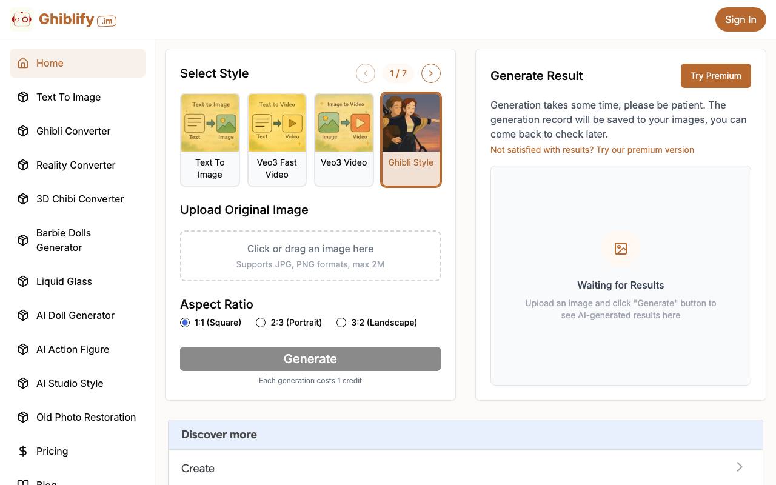This screenshot has width=776, height=485.
Task: Select 1:1 (Square) aspect ratio
Action: click(185, 323)
